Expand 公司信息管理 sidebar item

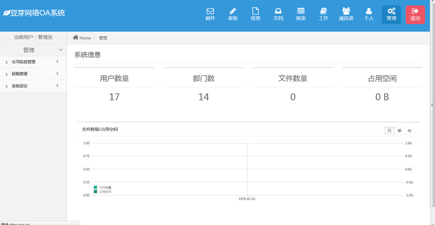(x=33, y=62)
